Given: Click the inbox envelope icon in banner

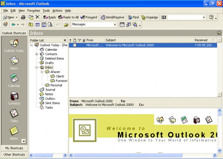Looking at the screenshot, I should [172, 120].
